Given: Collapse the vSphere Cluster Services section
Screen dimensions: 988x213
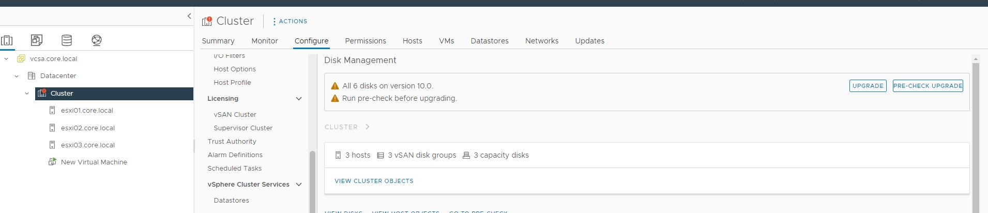Looking at the screenshot, I should point(298,185).
